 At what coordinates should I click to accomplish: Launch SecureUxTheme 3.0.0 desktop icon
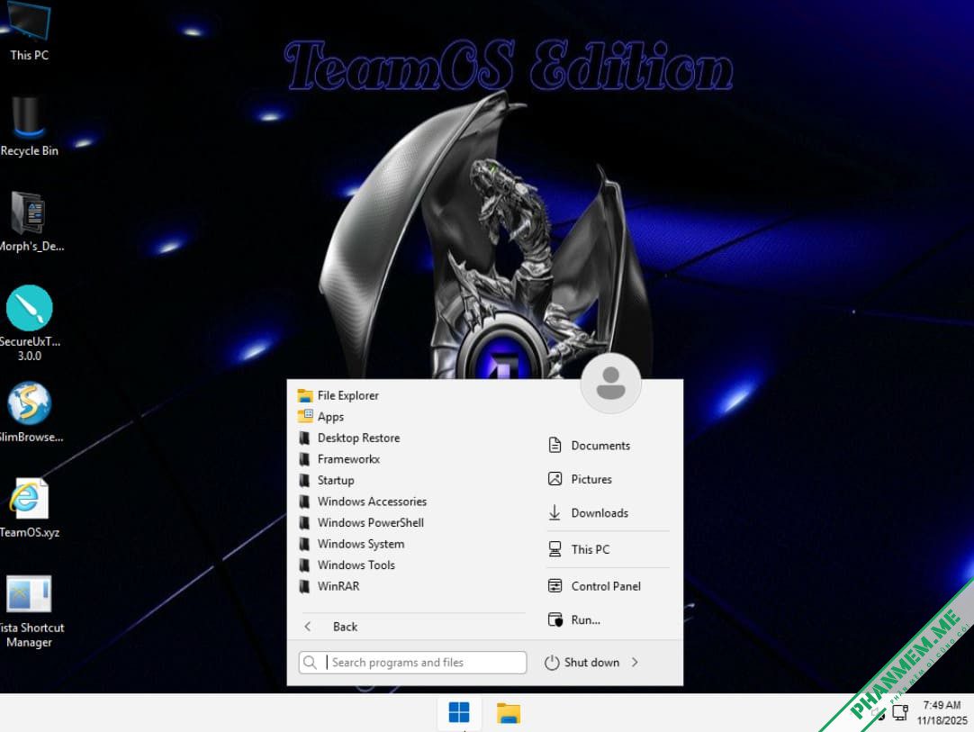click(x=29, y=323)
